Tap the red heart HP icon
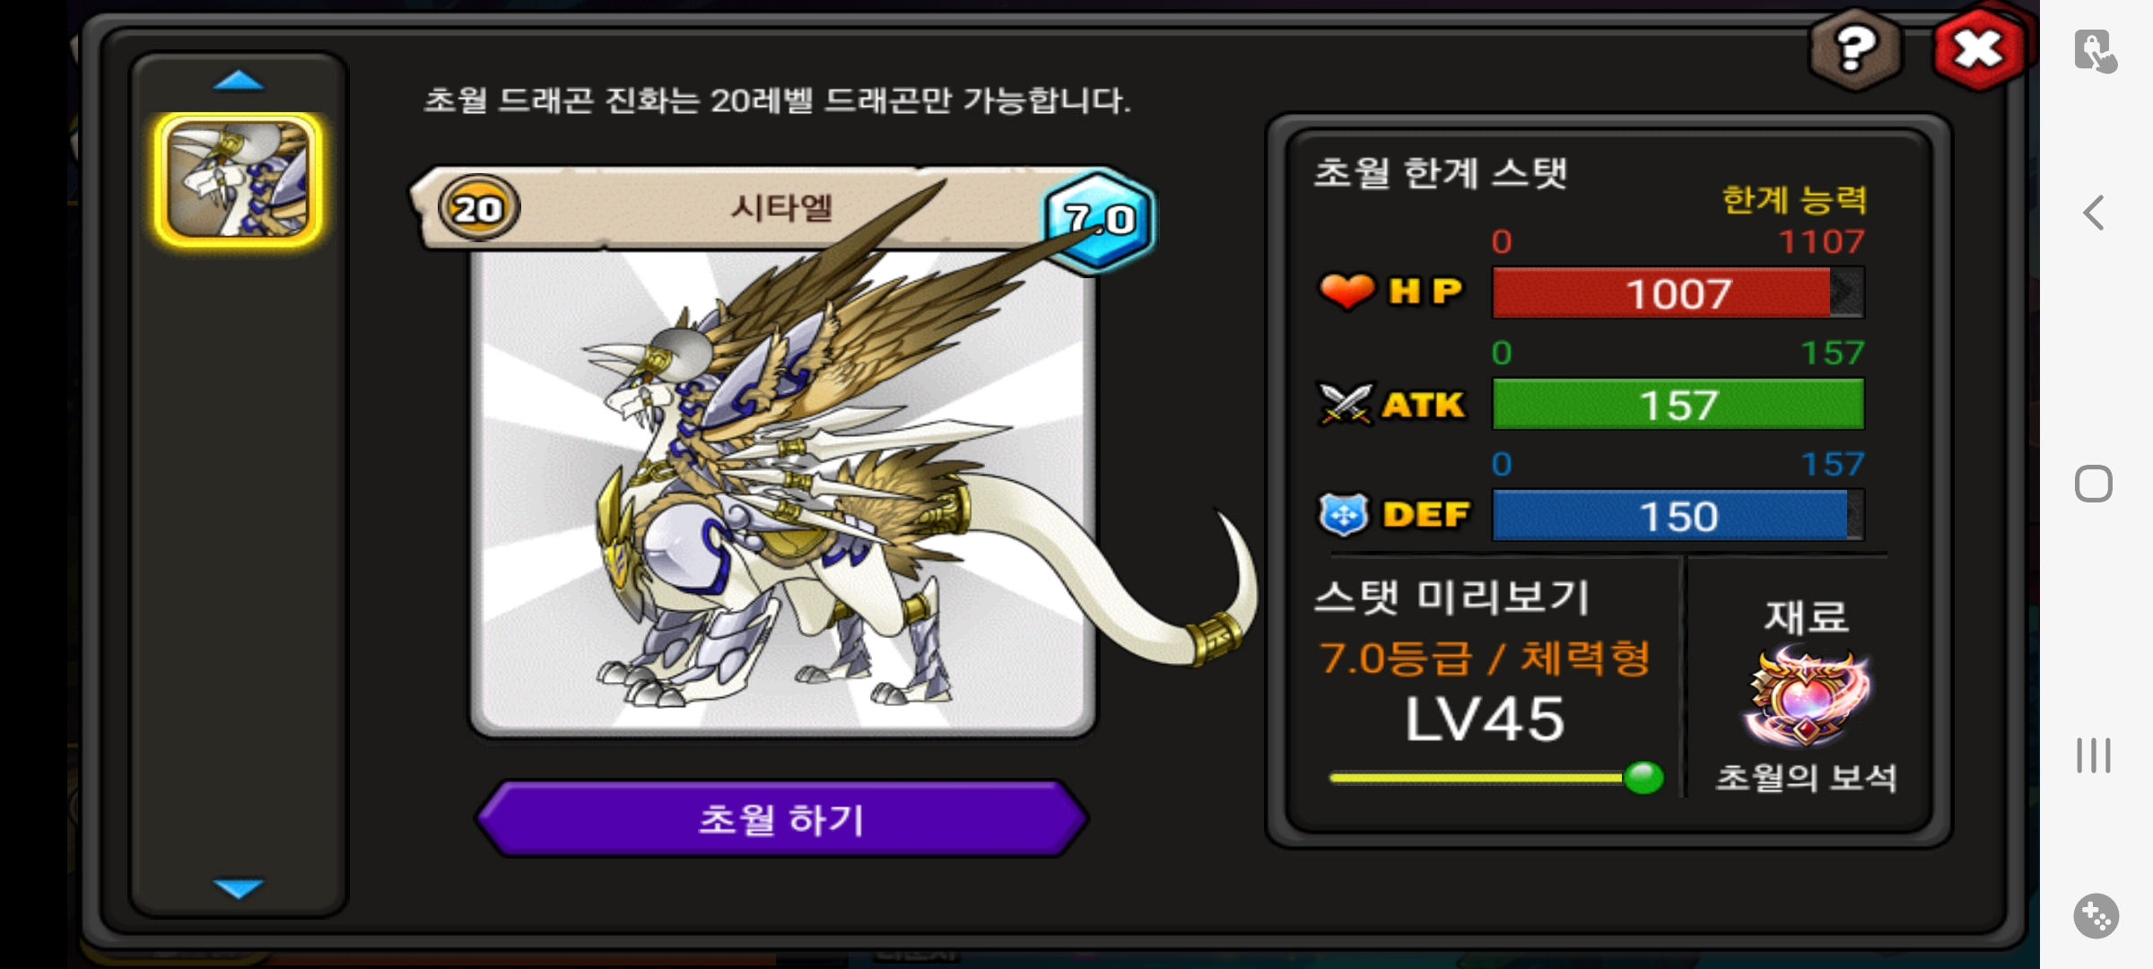 pyautogui.click(x=1347, y=292)
